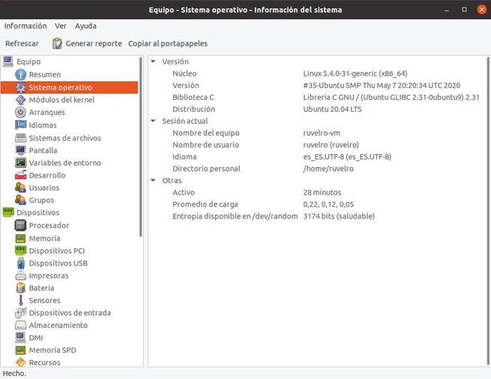The image size is (491, 379).
Task: Click Generar reporte button text
Action: [x=94, y=44]
